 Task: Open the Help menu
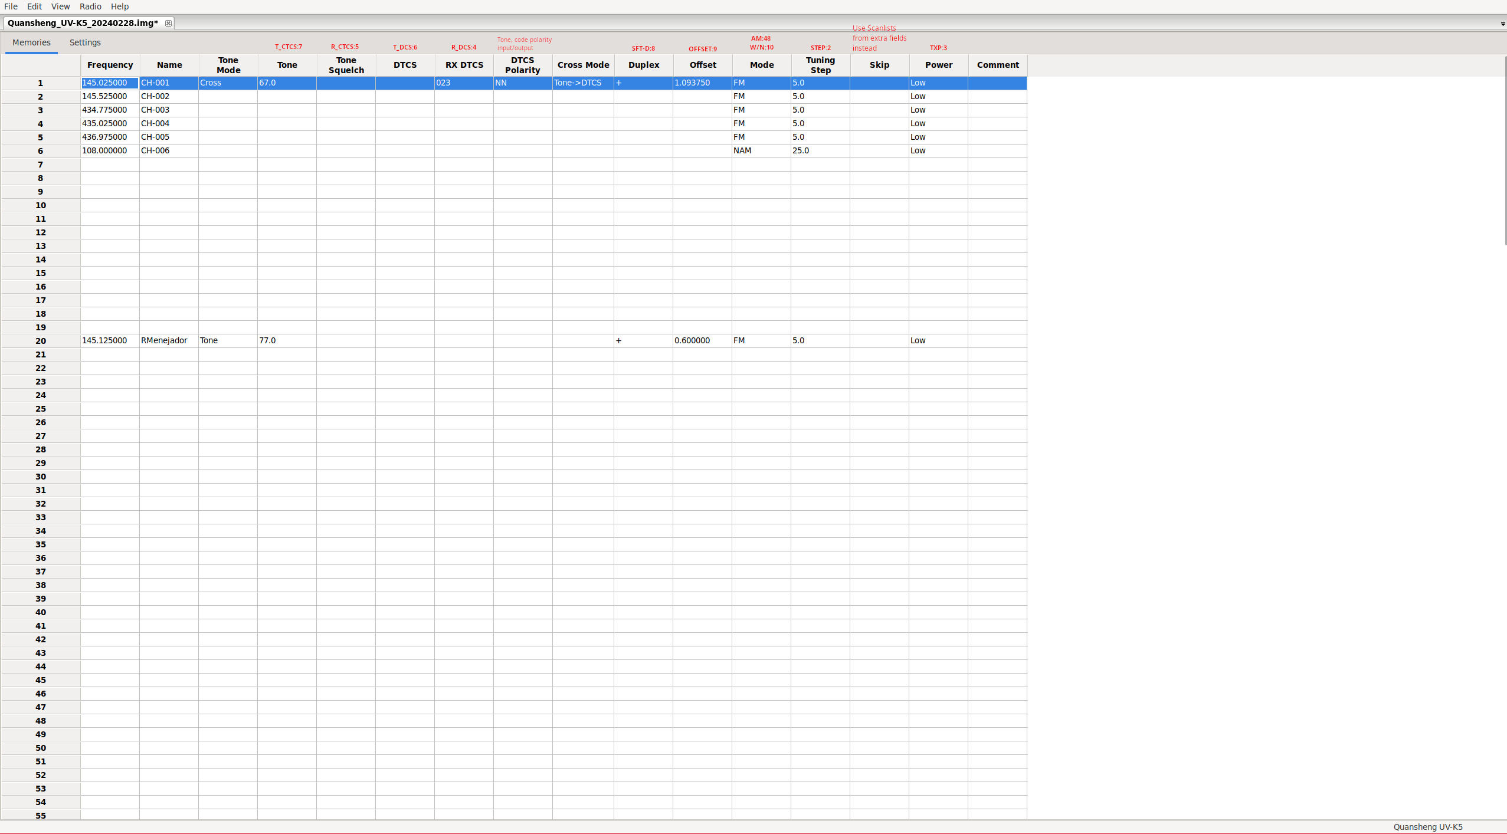pos(120,6)
